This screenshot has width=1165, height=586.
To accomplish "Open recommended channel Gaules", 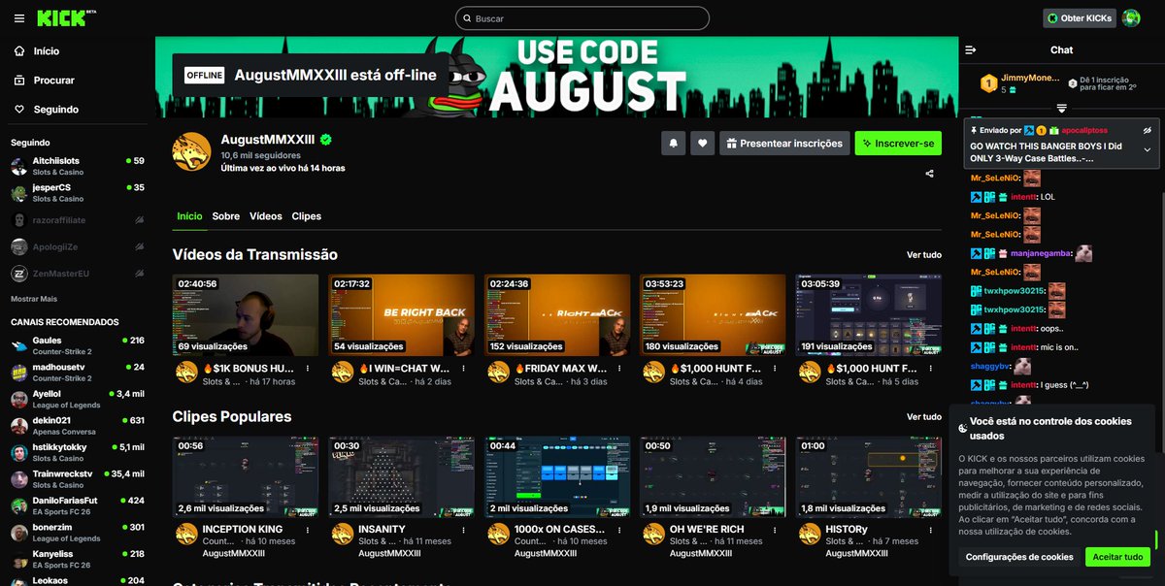I will click(77, 345).
